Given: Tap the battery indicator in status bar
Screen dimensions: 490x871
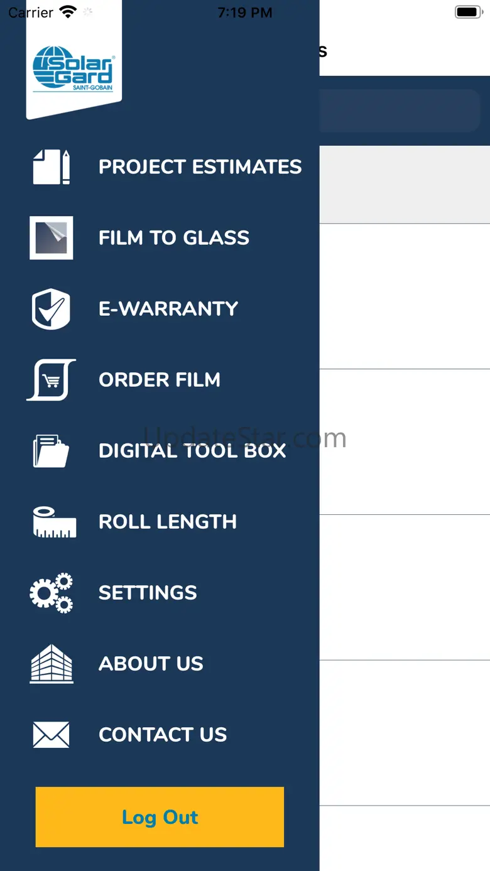Looking at the screenshot, I should (x=468, y=12).
